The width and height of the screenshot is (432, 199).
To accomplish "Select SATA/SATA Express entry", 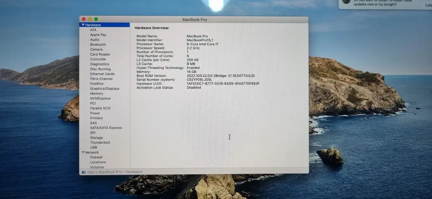I will 106,128.
